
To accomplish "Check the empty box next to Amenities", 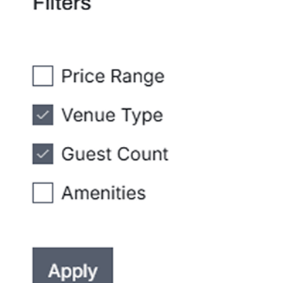I will [x=43, y=193].
